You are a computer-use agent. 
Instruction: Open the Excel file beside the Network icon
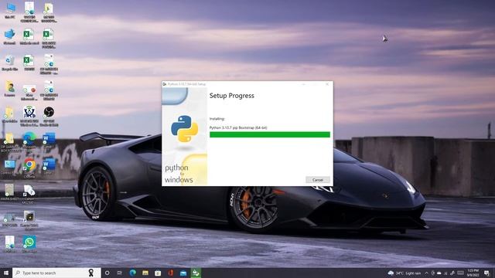click(x=29, y=36)
